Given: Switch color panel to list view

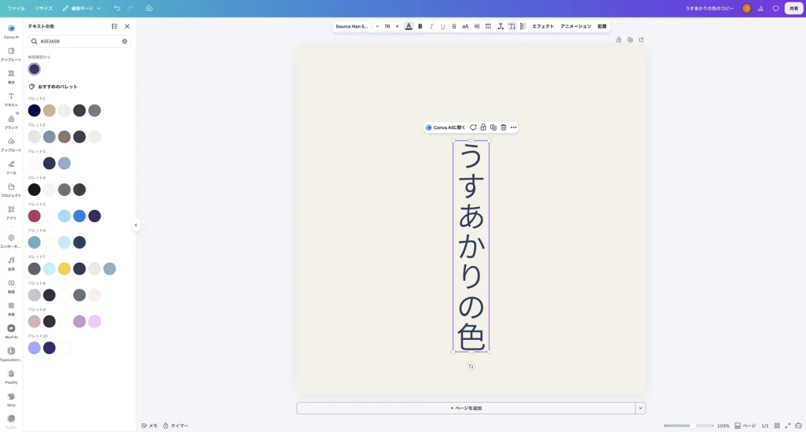Looking at the screenshot, I should click(114, 26).
